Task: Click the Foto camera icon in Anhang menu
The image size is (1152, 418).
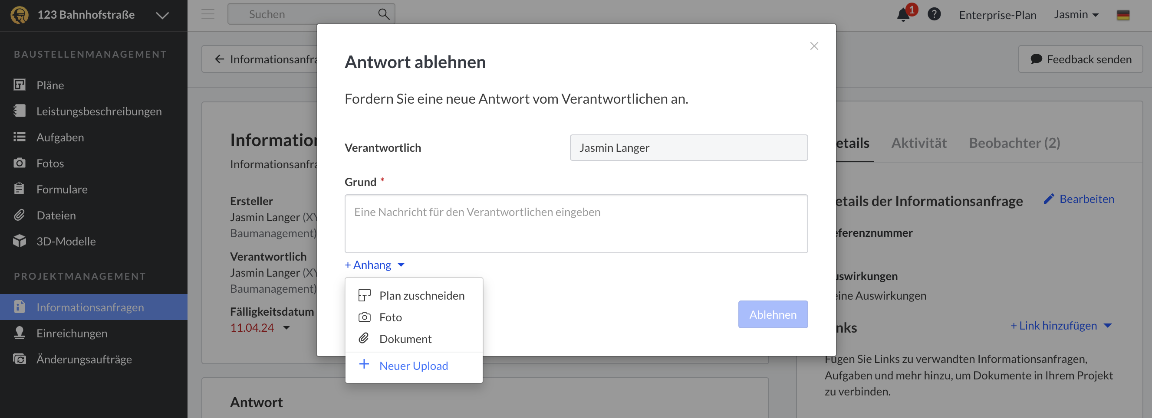Action: coord(364,317)
